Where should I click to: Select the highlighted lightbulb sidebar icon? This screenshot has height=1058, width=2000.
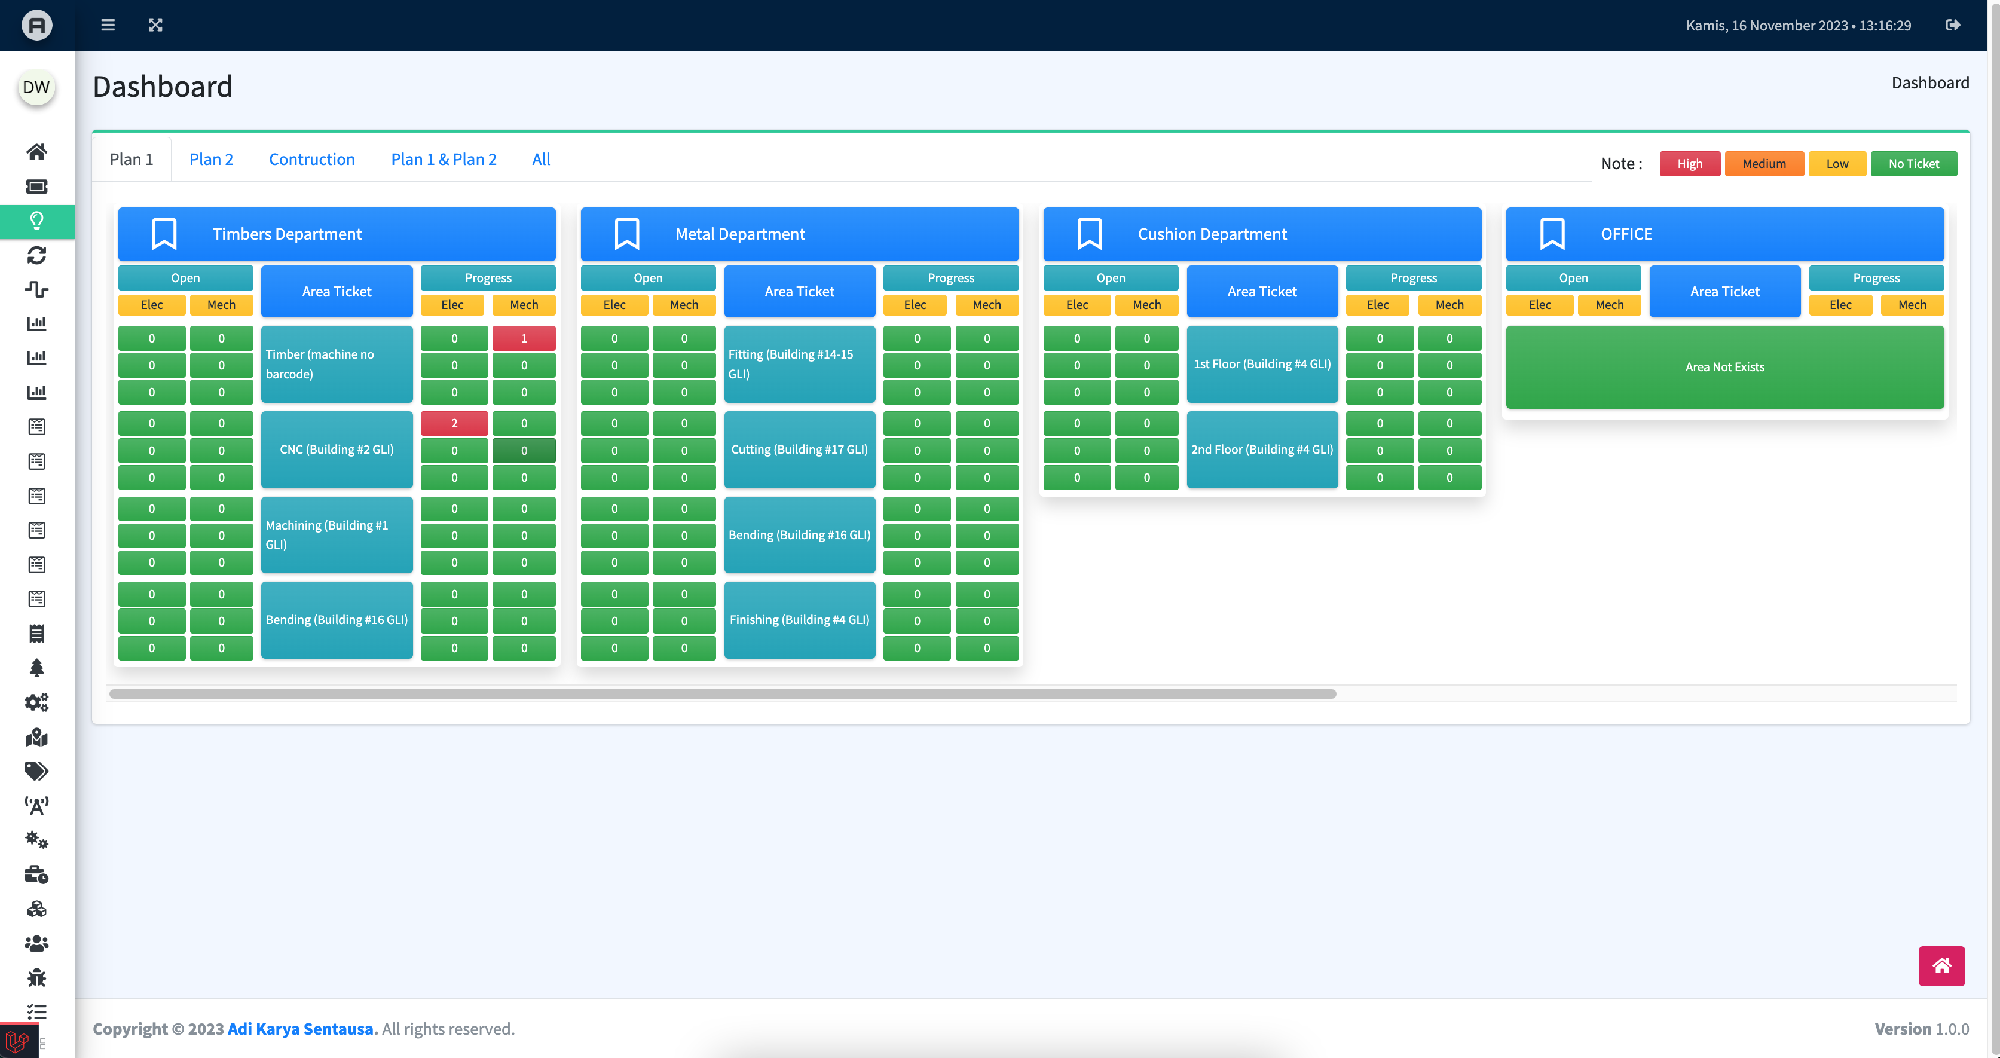tap(36, 221)
